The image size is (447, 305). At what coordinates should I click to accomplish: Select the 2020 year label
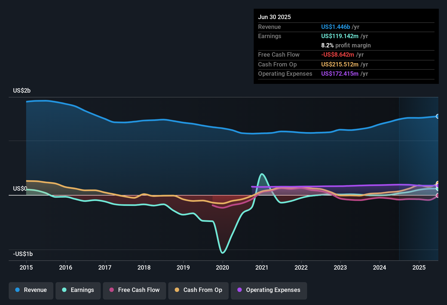[222, 268]
